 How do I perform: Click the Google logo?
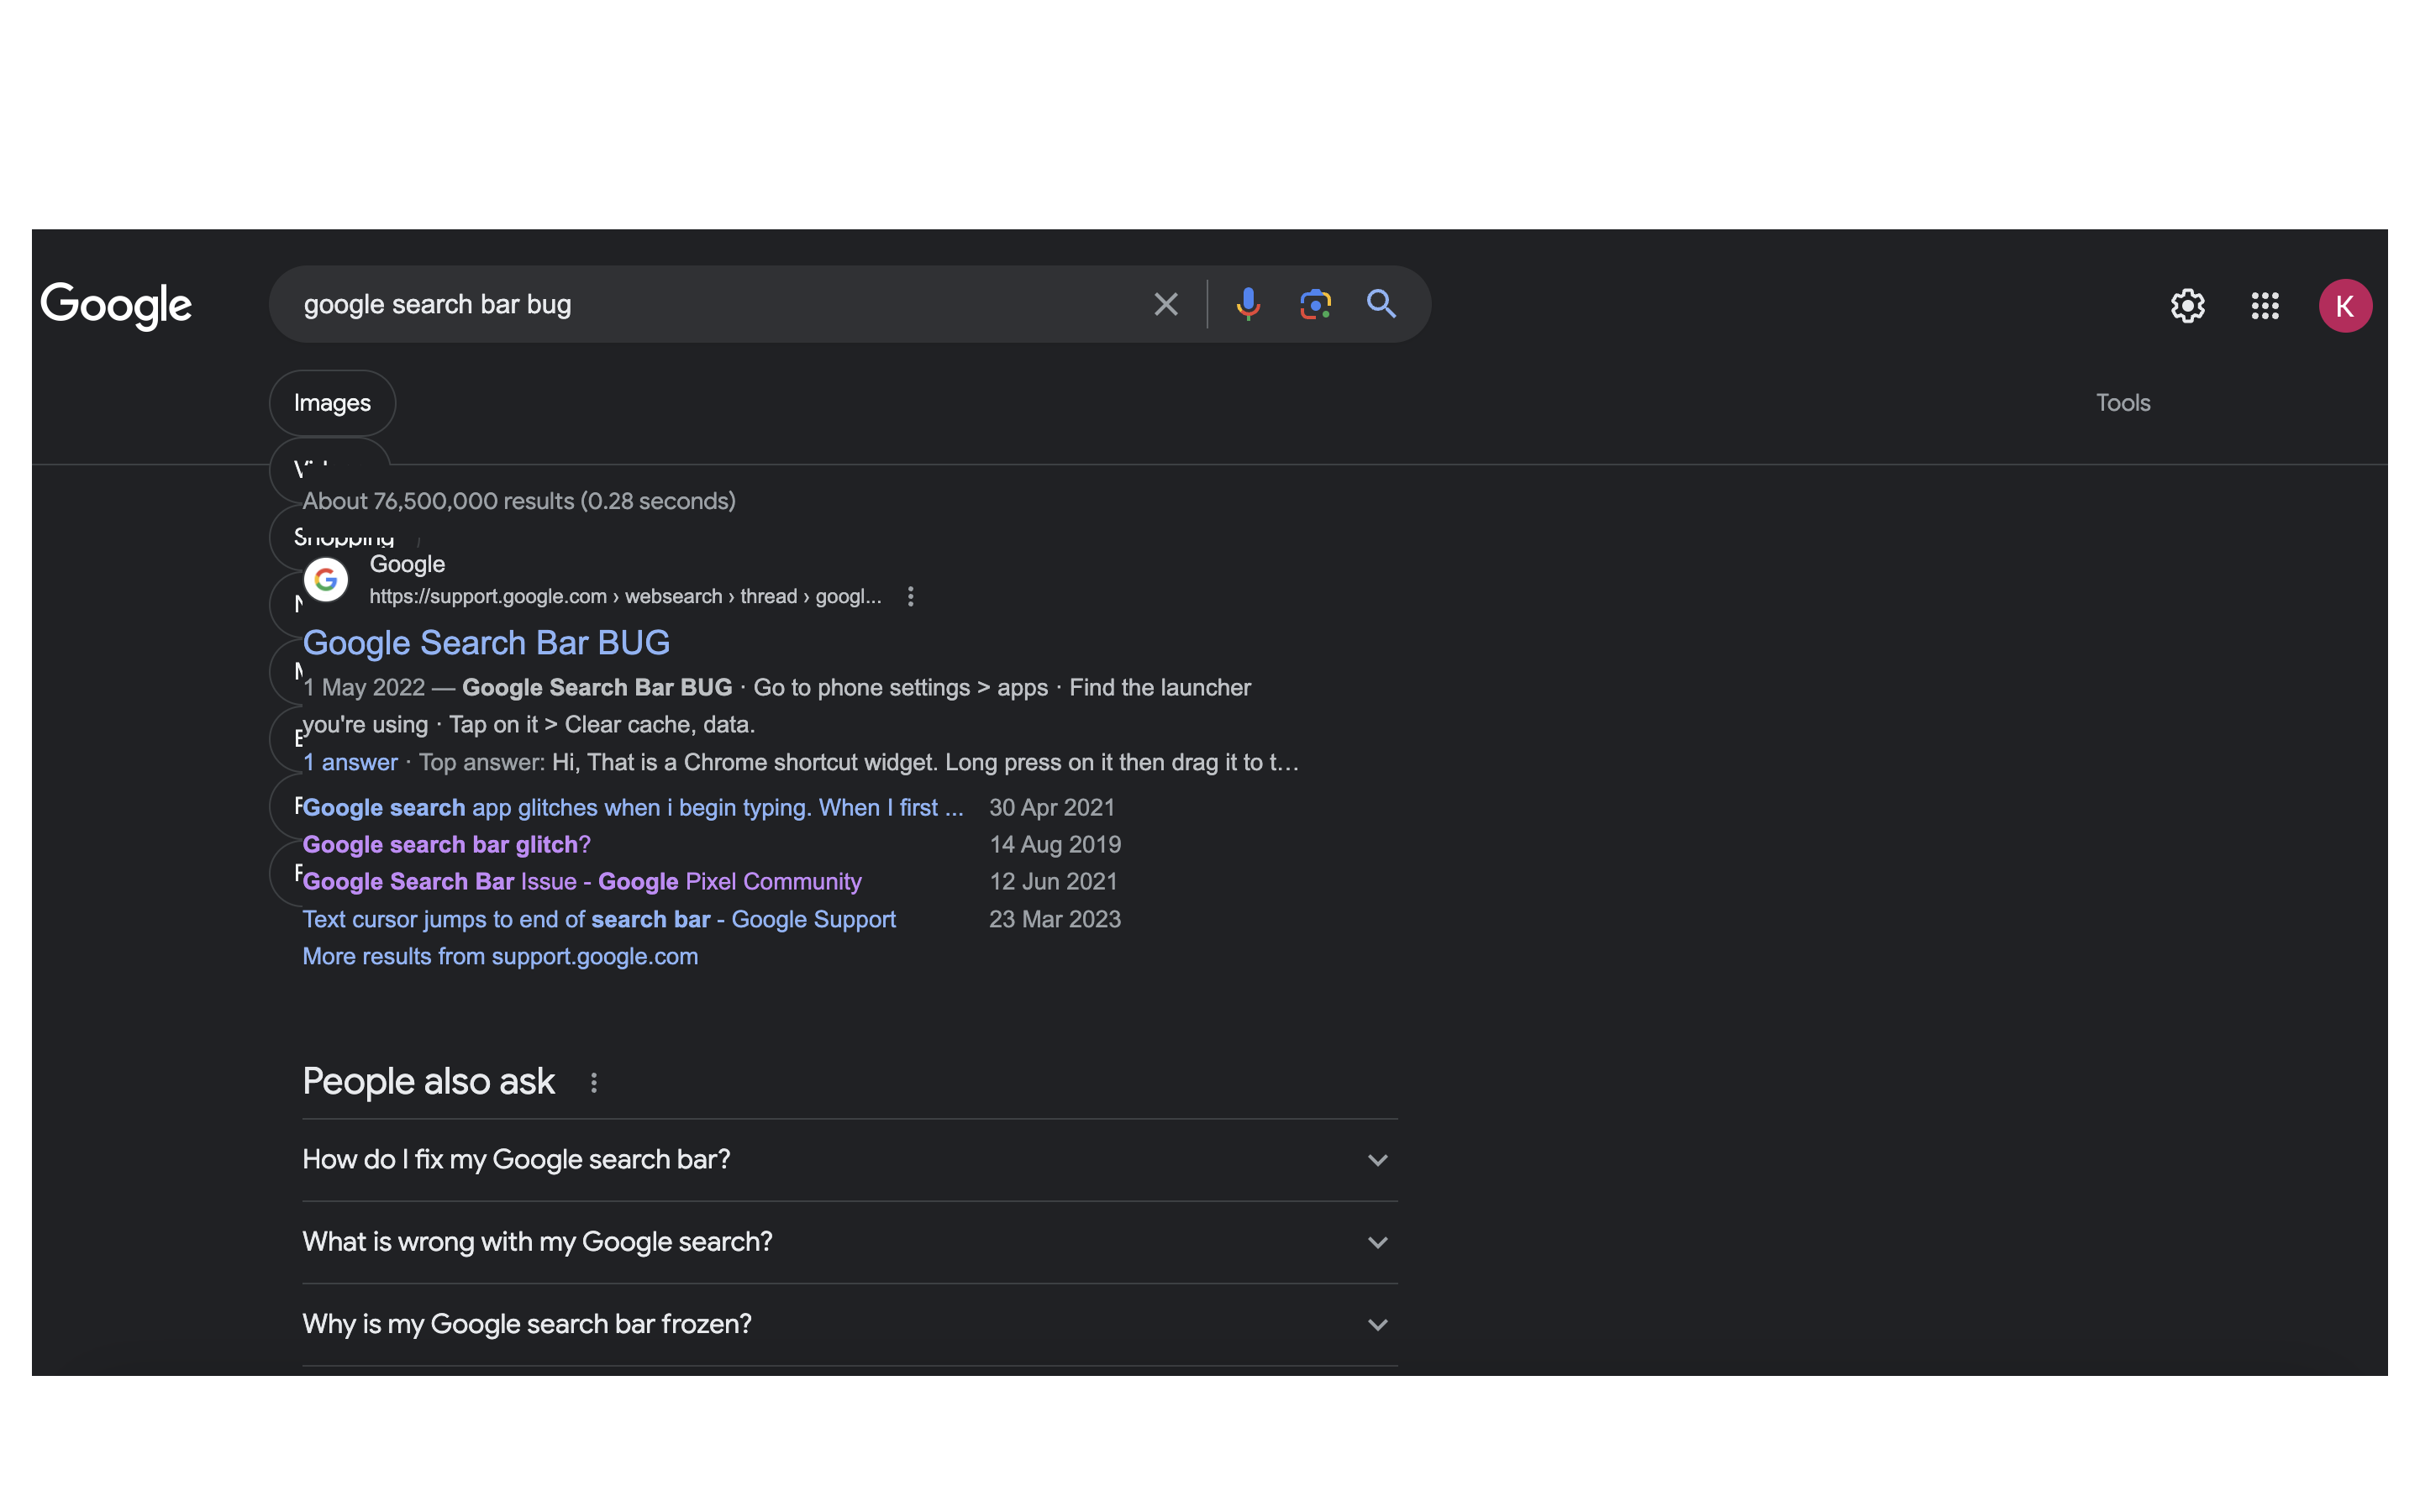116,305
